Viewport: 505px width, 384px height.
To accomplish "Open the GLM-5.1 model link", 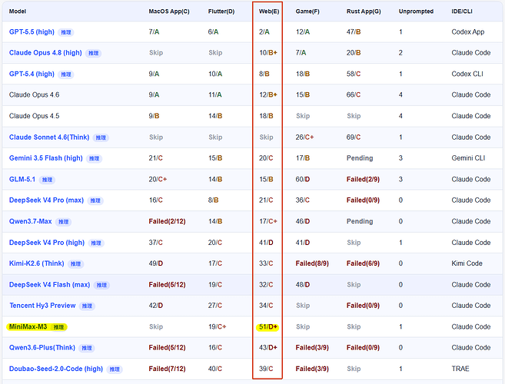I will coord(22,179).
